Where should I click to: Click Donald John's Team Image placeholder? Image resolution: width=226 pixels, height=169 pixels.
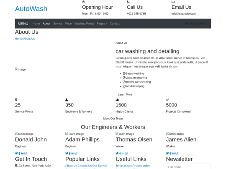pyautogui.click(x=24, y=134)
